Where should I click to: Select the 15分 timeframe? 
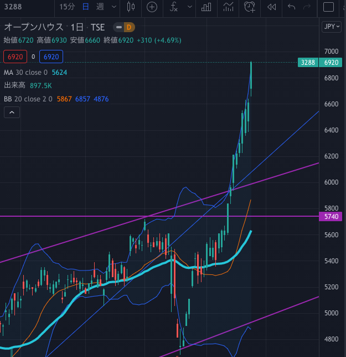[67, 7]
